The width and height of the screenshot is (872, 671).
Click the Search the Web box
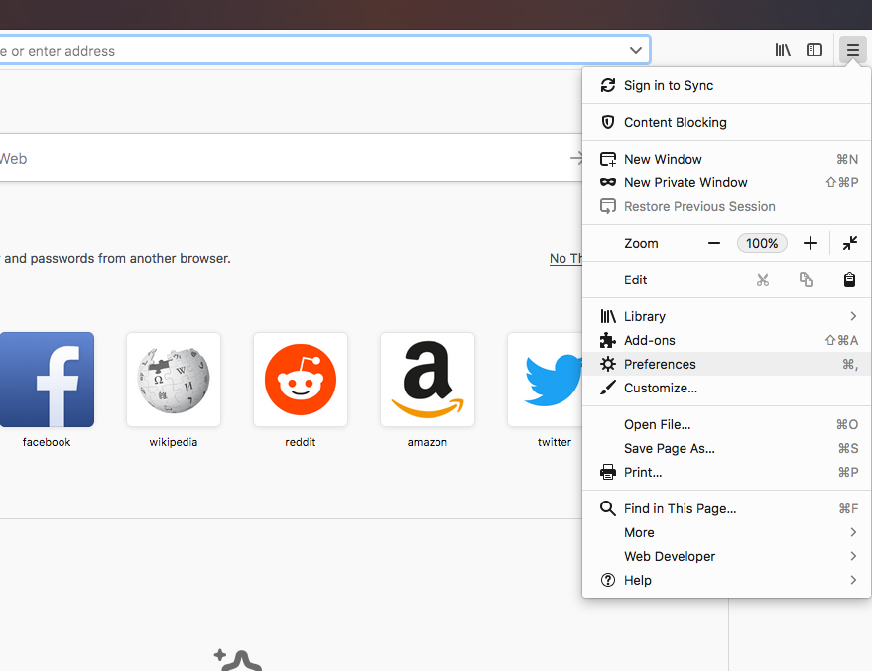coord(291,159)
